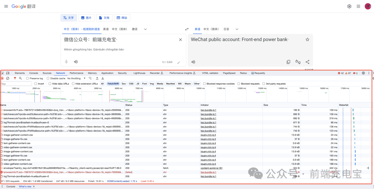Tick the Hide data URLs checkbox
The height and width of the screenshot is (189, 374).
50,84
